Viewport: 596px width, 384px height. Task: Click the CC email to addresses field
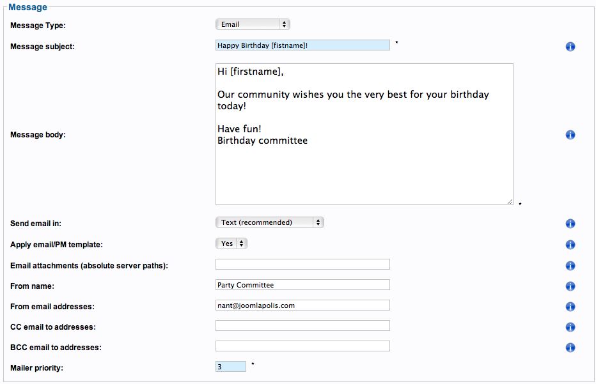point(302,326)
